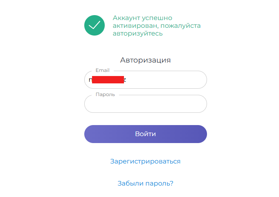The image size is (279, 197).
Task: Click the "авторизуйтесь" word in success message
Action: 138,34
